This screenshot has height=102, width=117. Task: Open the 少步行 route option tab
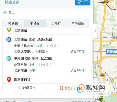tap(56, 23)
